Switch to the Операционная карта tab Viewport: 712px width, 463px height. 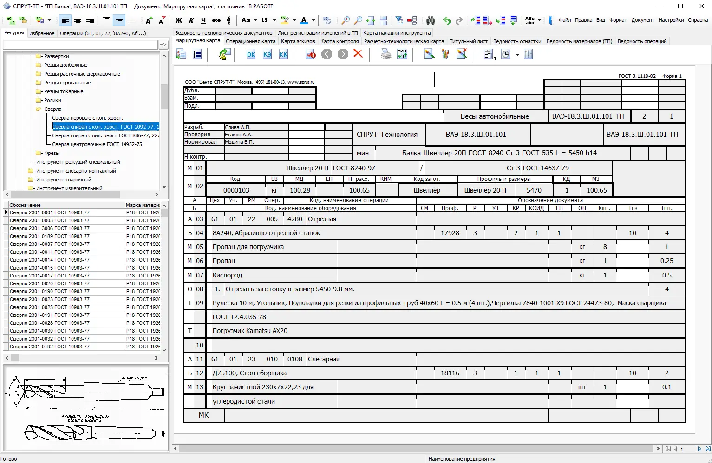tap(250, 41)
